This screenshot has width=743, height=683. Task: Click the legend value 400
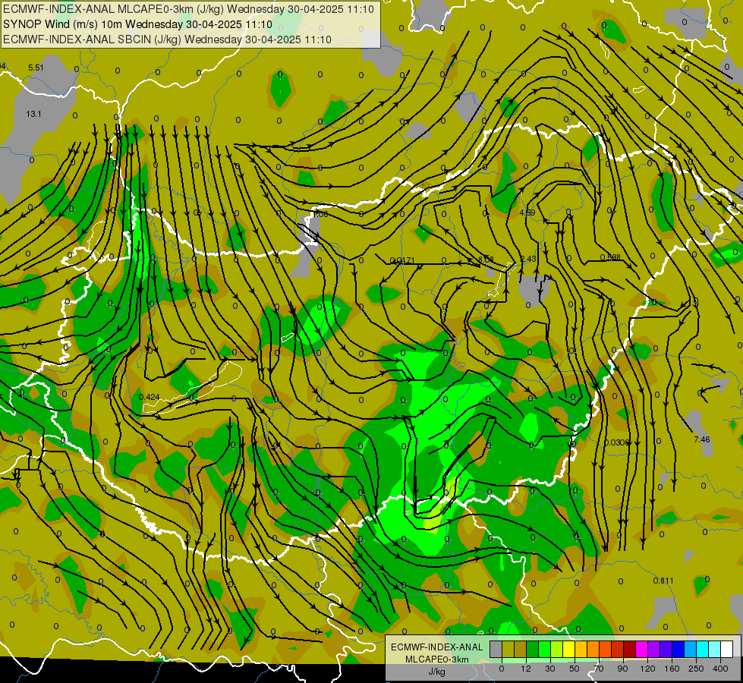click(x=720, y=669)
